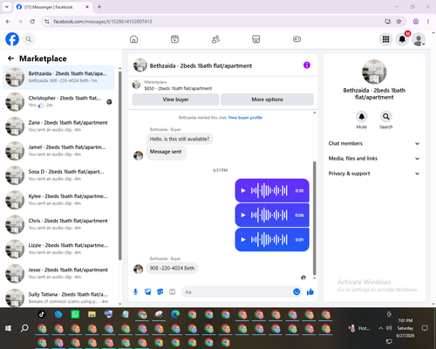Open Bethzaida conversation in list

pyautogui.click(x=58, y=78)
